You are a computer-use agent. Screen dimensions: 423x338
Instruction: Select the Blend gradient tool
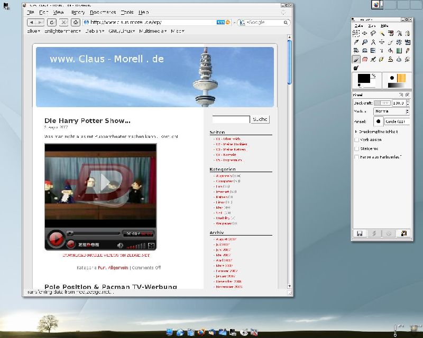coord(399,51)
